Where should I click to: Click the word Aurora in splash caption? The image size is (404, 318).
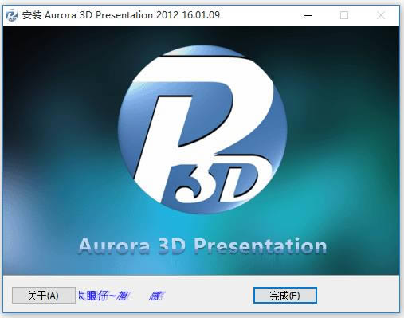pyautogui.click(x=114, y=246)
